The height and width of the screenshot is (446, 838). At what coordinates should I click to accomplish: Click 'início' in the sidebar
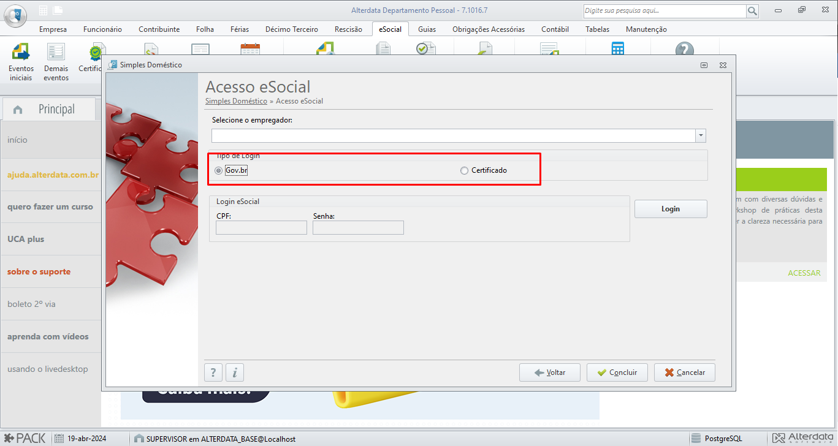coord(17,140)
